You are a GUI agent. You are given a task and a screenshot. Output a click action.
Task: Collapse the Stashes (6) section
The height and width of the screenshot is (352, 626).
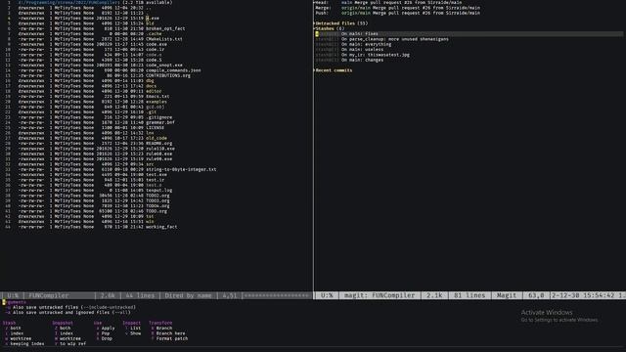[x=330, y=28]
